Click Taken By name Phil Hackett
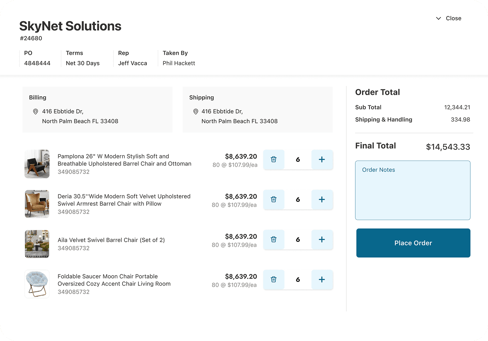Screen dimensions: 488x341 point(179,63)
